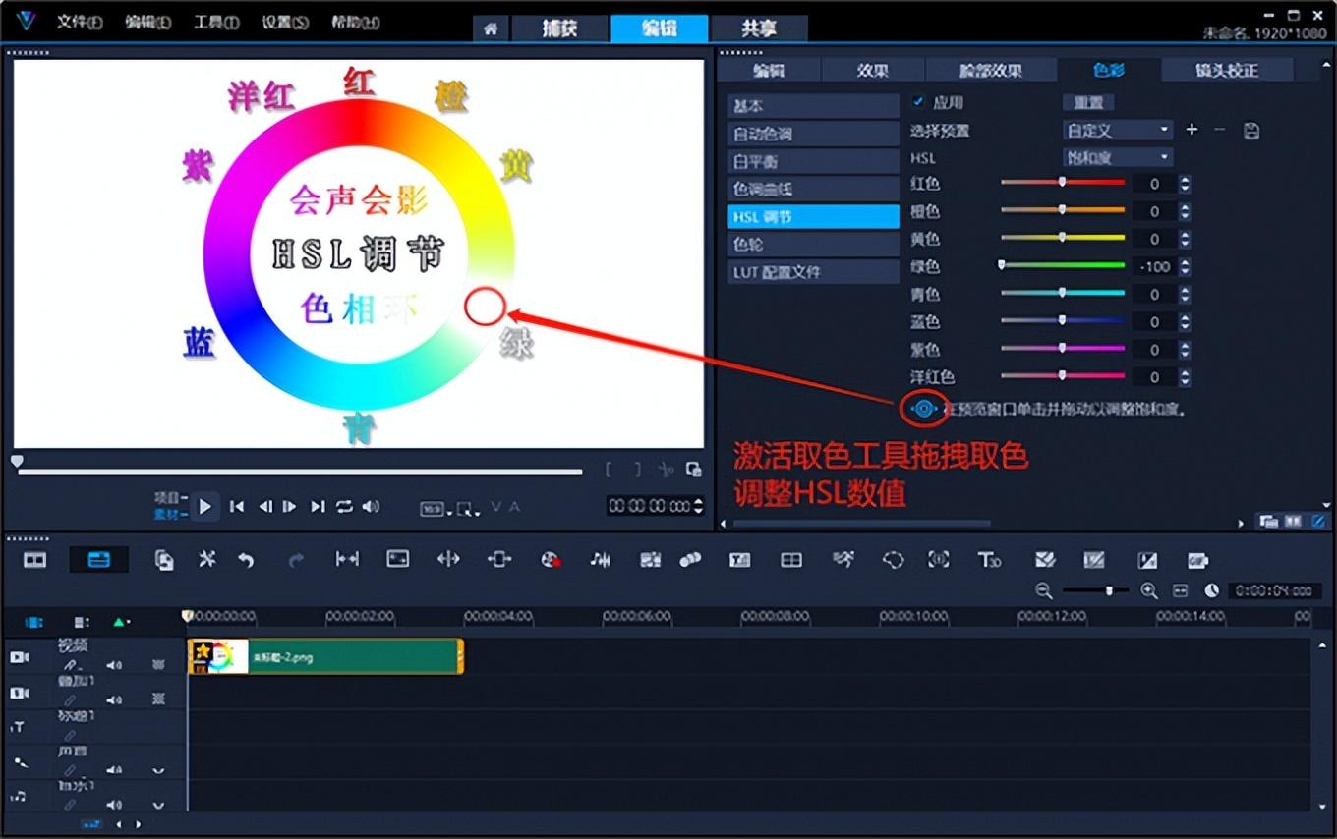Enlarge the preview window icon
Viewport: 1337px width, 839px height.
coord(694,470)
